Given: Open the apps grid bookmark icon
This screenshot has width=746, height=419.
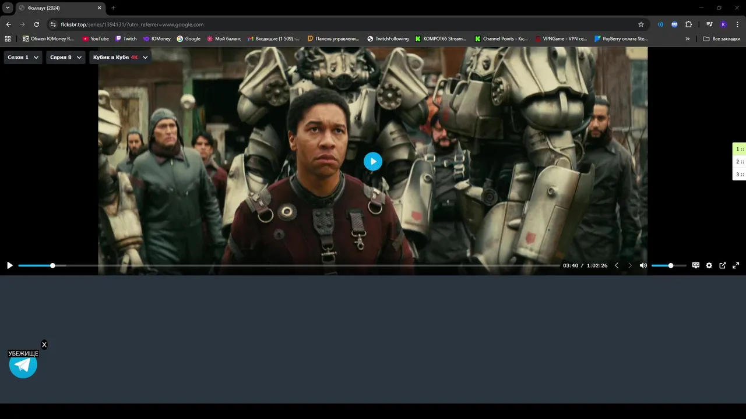Looking at the screenshot, I should click(8, 39).
